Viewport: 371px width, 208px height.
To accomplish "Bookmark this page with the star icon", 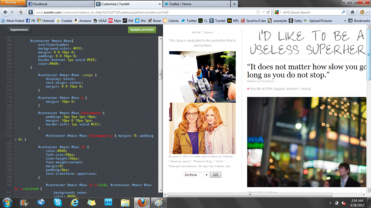I will click(258, 12).
